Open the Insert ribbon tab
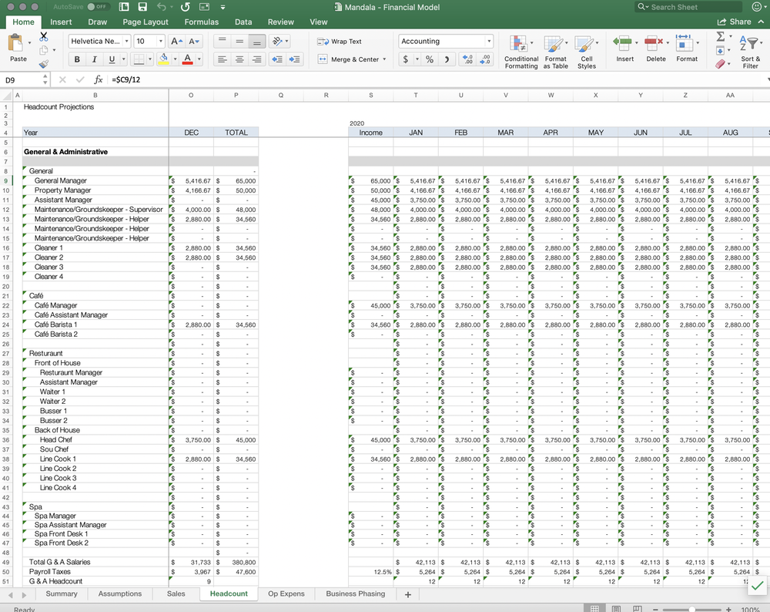 point(61,22)
